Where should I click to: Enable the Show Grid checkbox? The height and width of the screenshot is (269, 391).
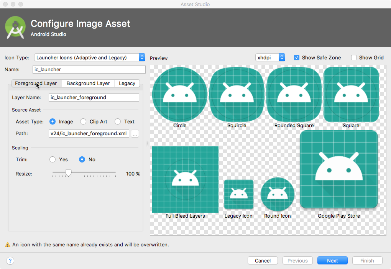(x=354, y=57)
